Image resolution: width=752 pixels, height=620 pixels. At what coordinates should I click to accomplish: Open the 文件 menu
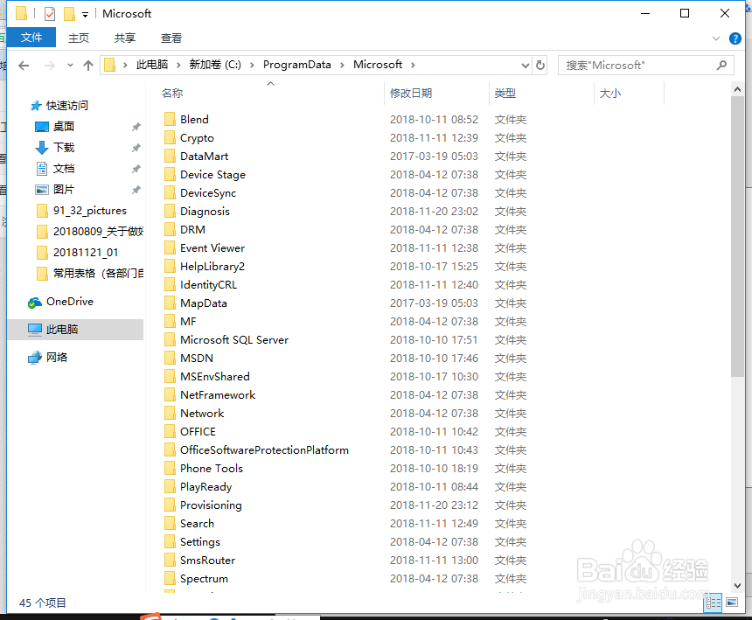coord(31,38)
